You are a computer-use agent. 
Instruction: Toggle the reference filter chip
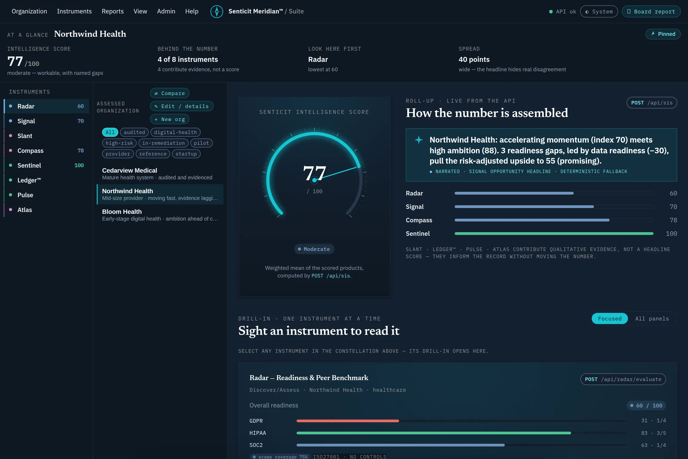pos(153,154)
